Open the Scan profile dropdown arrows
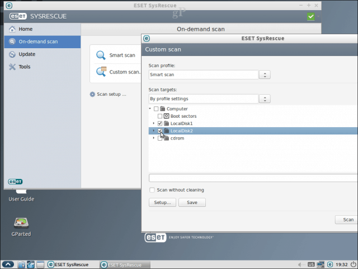358x269 pixels. coord(265,75)
